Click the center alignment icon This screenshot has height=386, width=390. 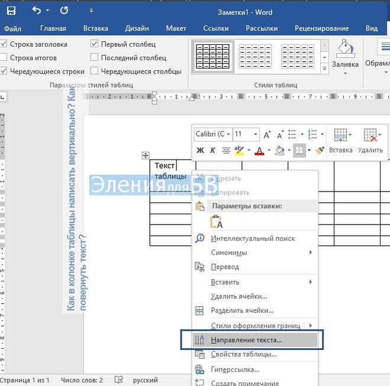point(225,150)
